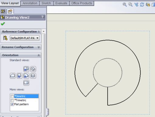Expand the Rename Configuration section
The width and height of the screenshot is (155, 117).
tap(39, 47)
